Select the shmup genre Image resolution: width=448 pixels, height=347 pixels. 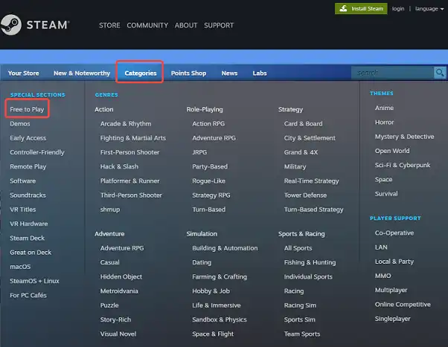tap(110, 210)
